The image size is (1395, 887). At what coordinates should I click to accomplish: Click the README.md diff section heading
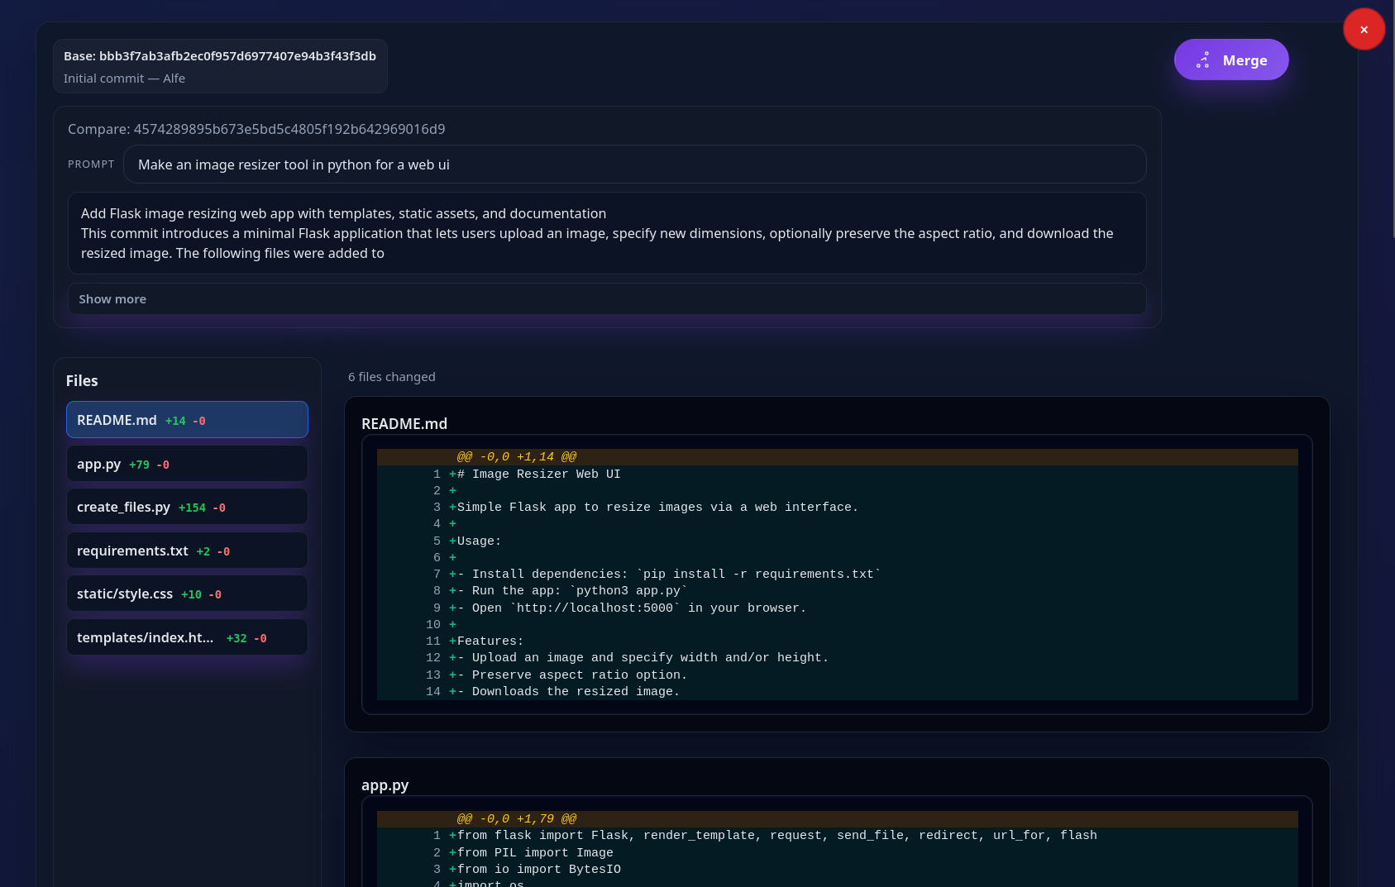click(x=404, y=423)
